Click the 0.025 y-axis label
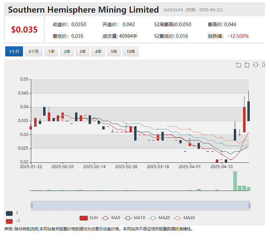Screen dimensions: 270x240 click(23, 148)
